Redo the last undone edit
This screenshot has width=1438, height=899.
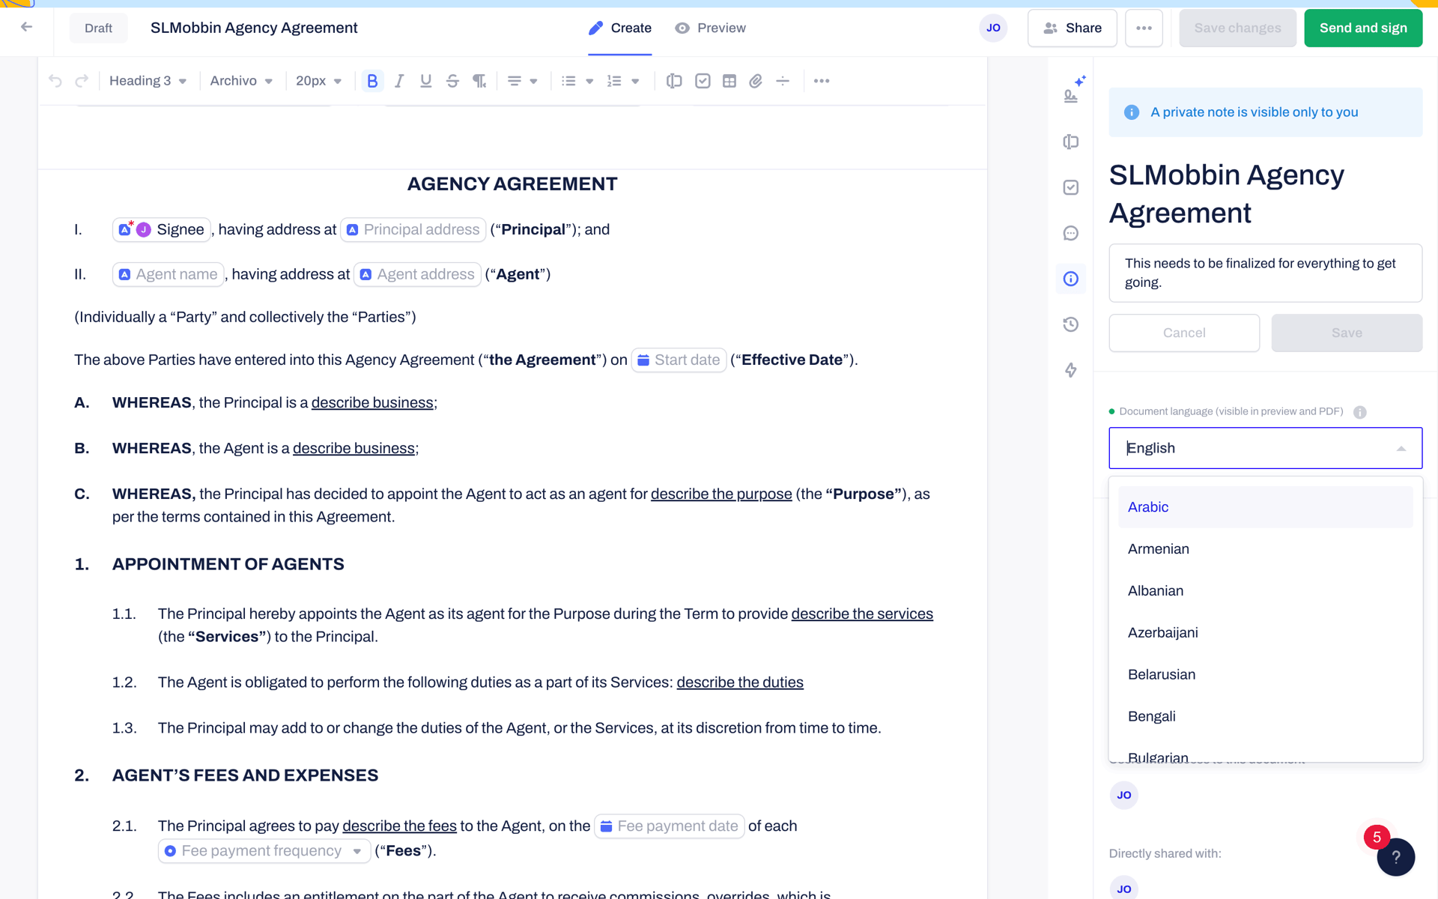pyautogui.click(x=82, y=81)
